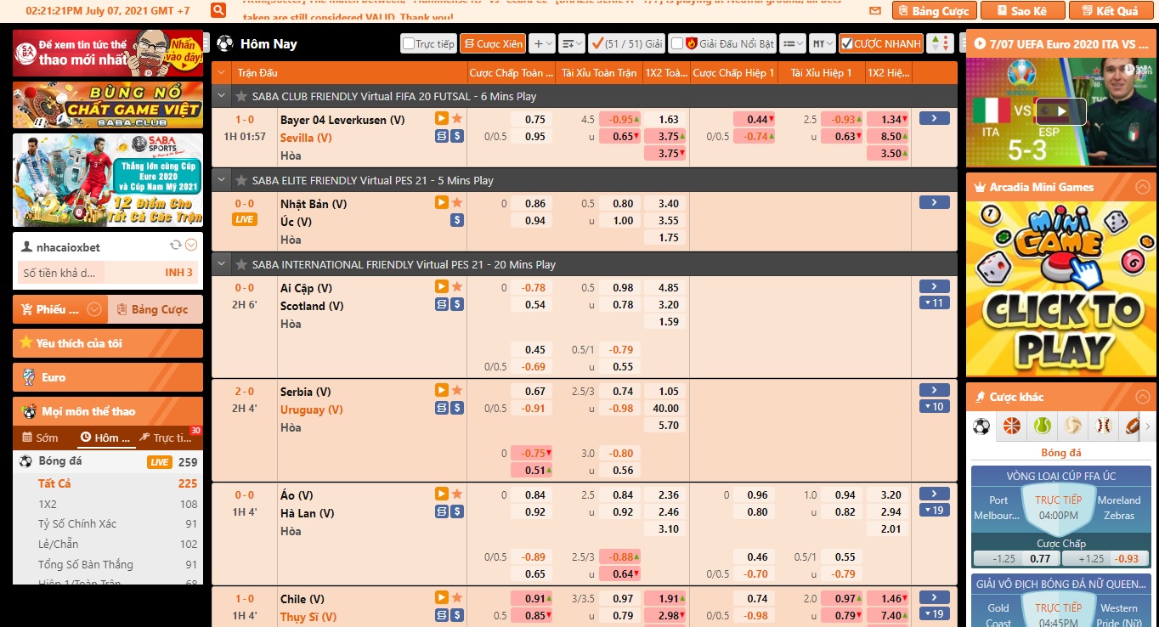This screenshot has width=1159, height=627.
Task: Click statistics icon beside Scotland (V)
Action: (442, 305)
